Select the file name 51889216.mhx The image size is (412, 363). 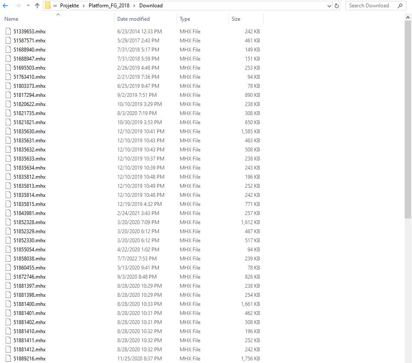[x=29, y=359]
